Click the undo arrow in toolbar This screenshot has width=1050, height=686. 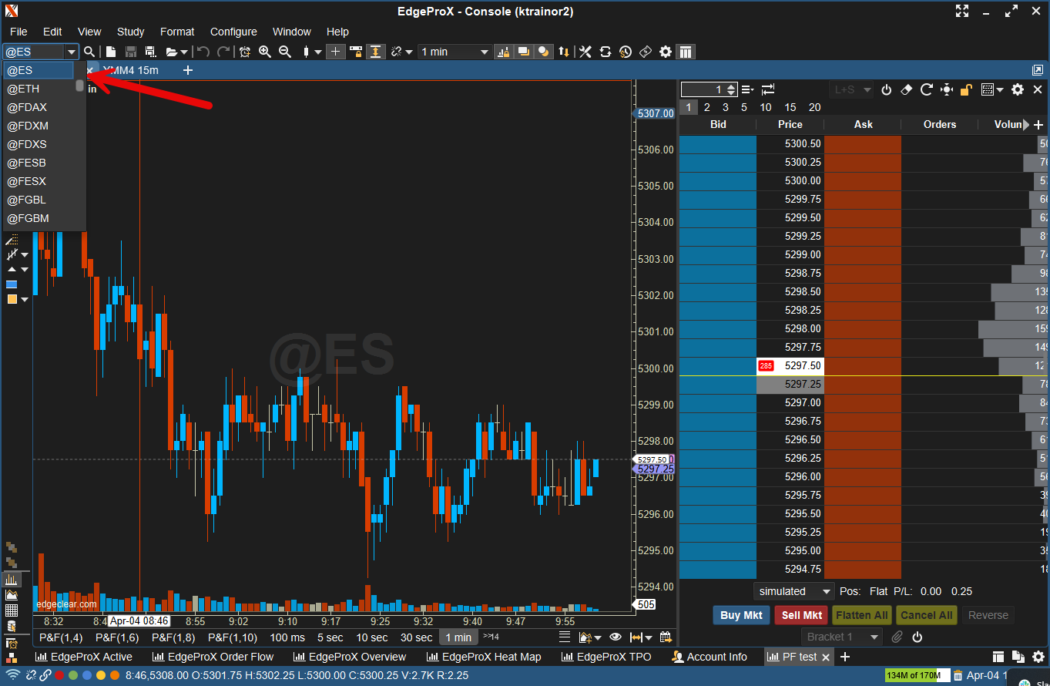click(203, 52)
